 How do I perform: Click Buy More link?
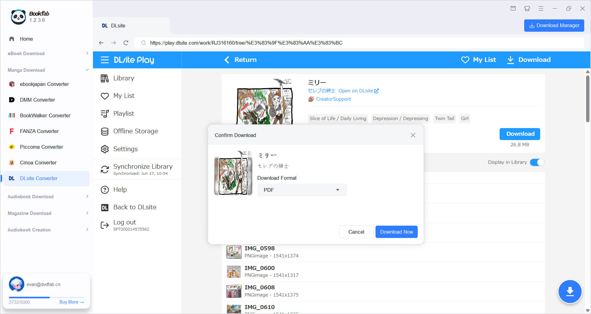(x=72, y=302)
